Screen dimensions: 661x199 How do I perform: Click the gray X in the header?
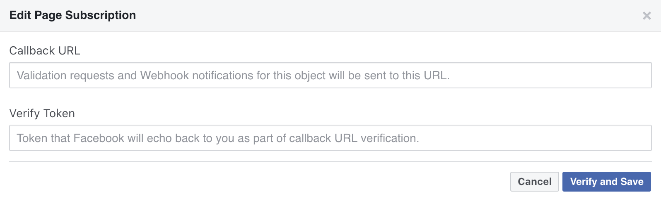tap(647, 16)
